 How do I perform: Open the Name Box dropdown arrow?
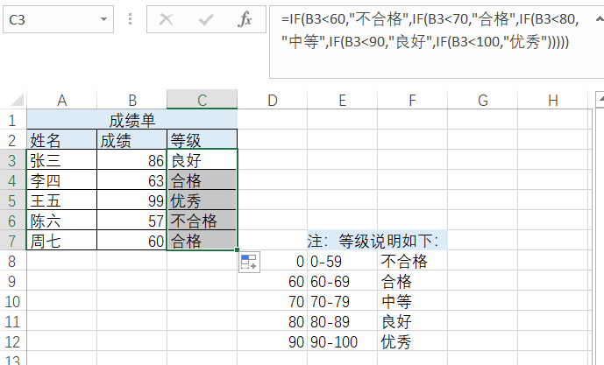click(103, 19)
